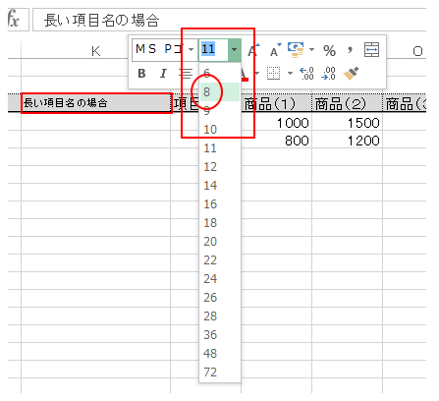Choose font size 36 from list

[x=220, y=334]
